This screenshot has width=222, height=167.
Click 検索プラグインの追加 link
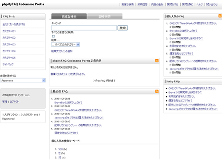point(62,51)
